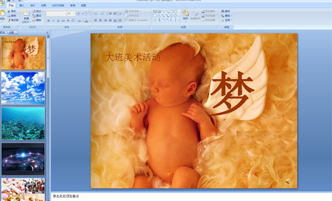Screen dimensions: 332x201
Task: Click the Delete slide icon
Action: pos(34,20)
